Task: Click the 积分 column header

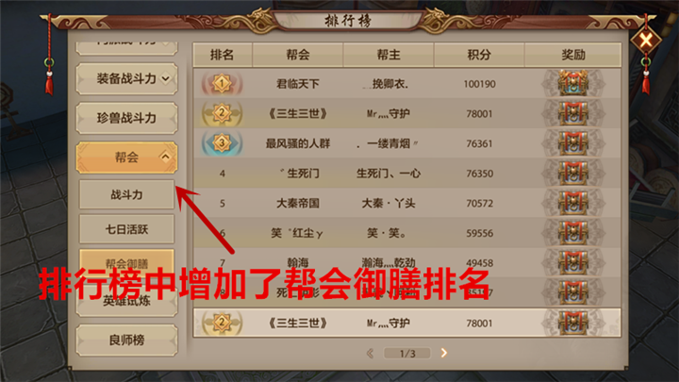Action: pyautogui.click(x=479, y=55)
